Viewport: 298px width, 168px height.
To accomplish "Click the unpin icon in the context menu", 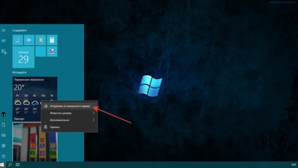I will pyautogui.click(x=46, y=106).
